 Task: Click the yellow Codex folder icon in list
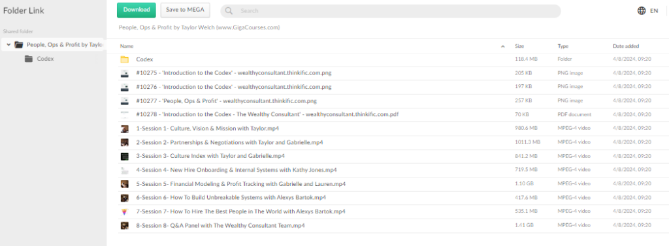tap(125, 59)
